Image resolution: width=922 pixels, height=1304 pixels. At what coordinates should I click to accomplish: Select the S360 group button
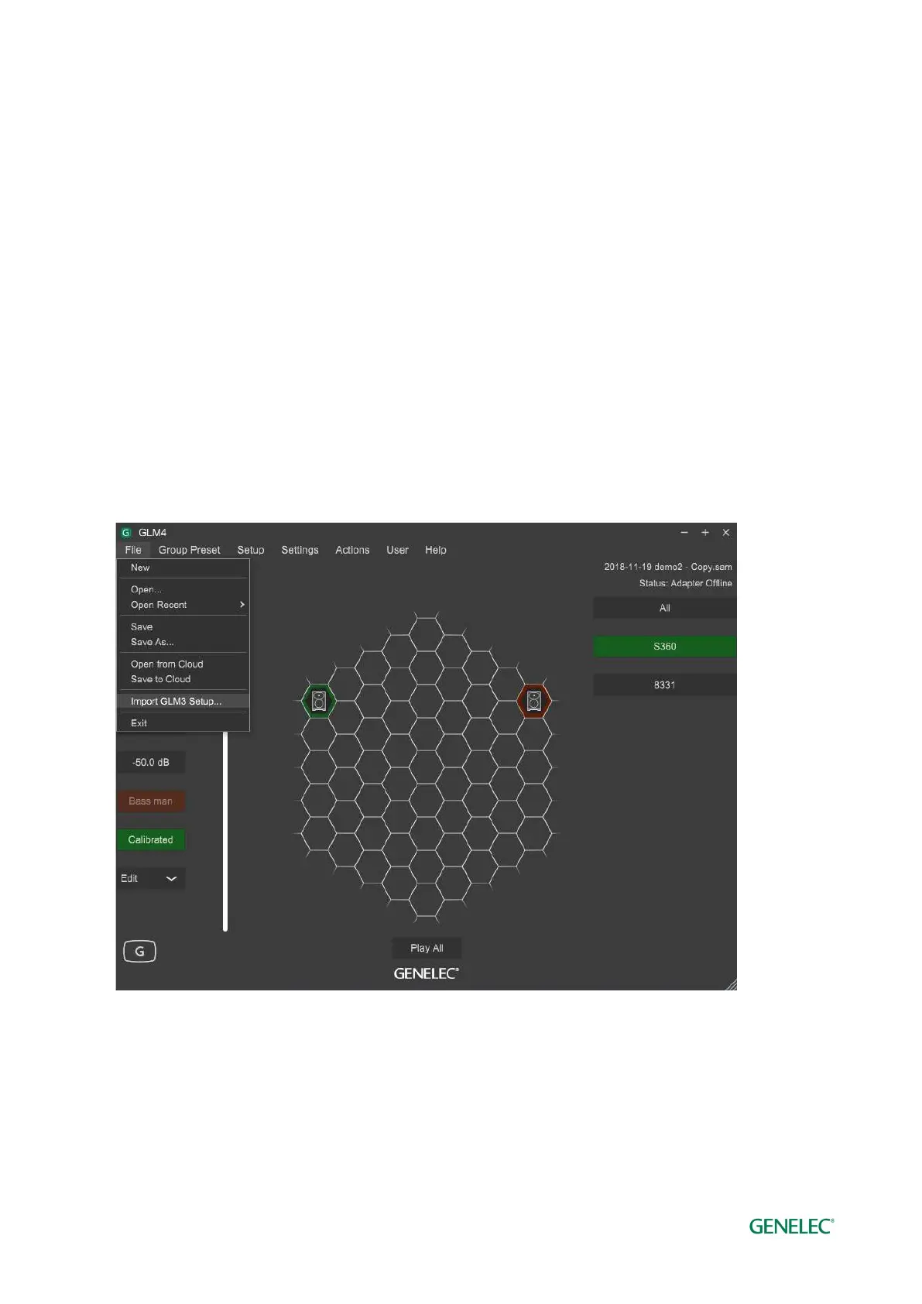click(x=665, y=647)
